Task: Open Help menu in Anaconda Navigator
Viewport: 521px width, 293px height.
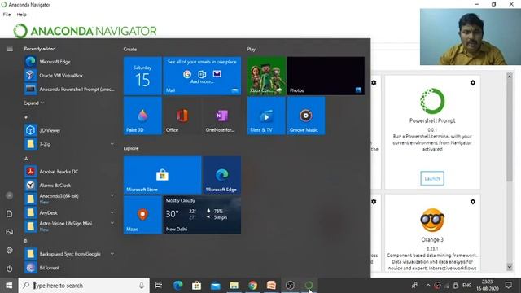Action: point(22,15)
